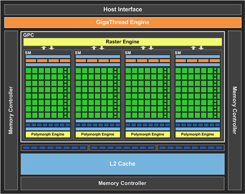The image size is (245, 194).
Task: Click the first SM's Polymorph Engine
Action: coord(48,134)
